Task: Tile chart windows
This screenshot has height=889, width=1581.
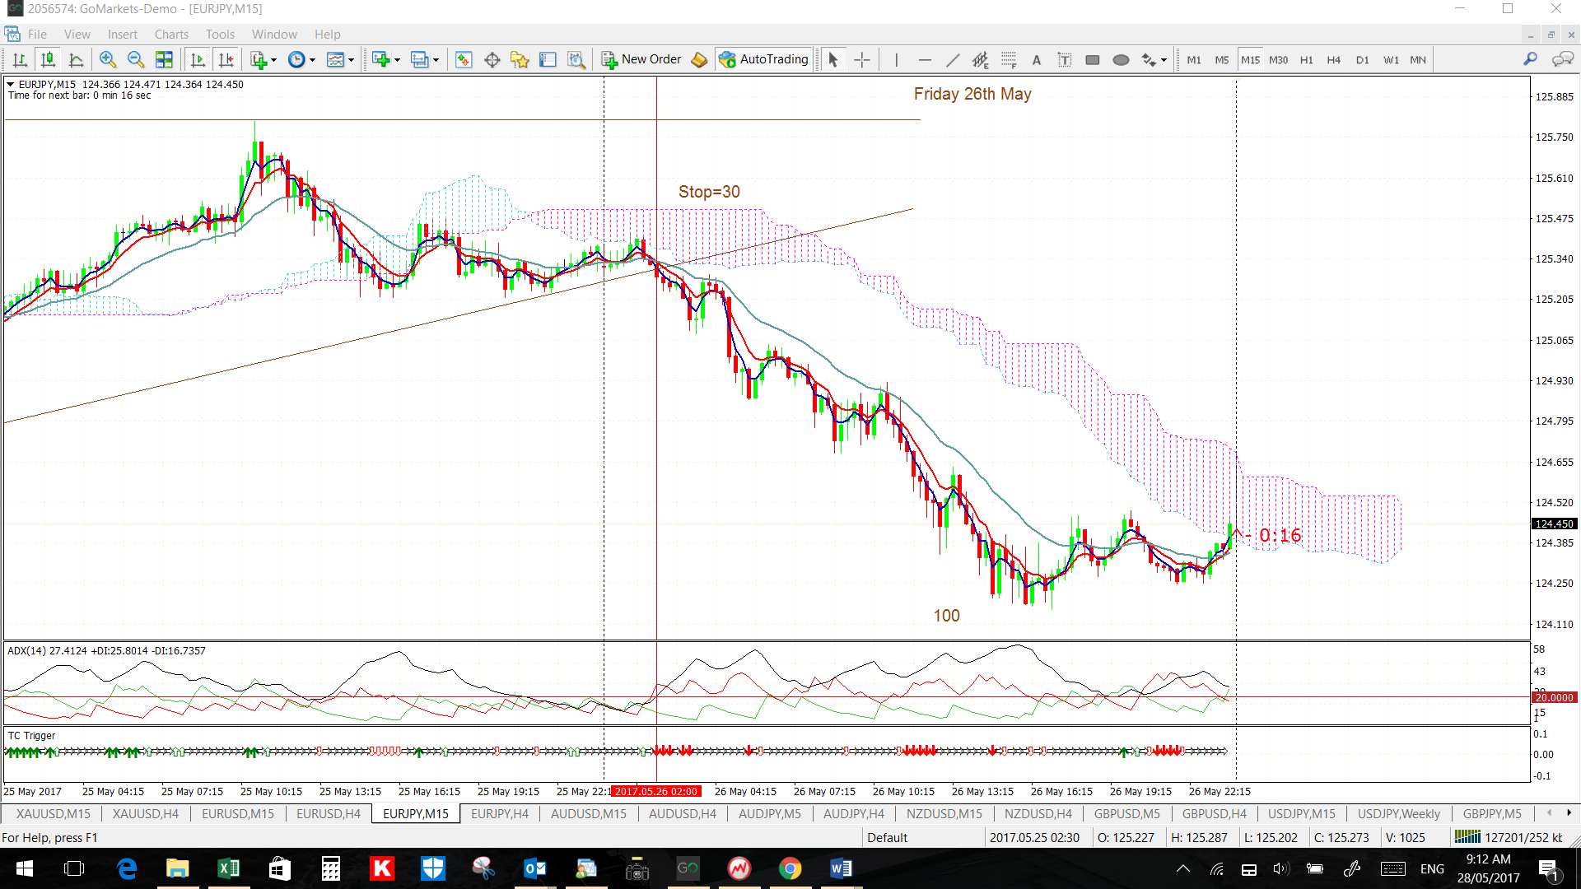Action: click(164, 59)
